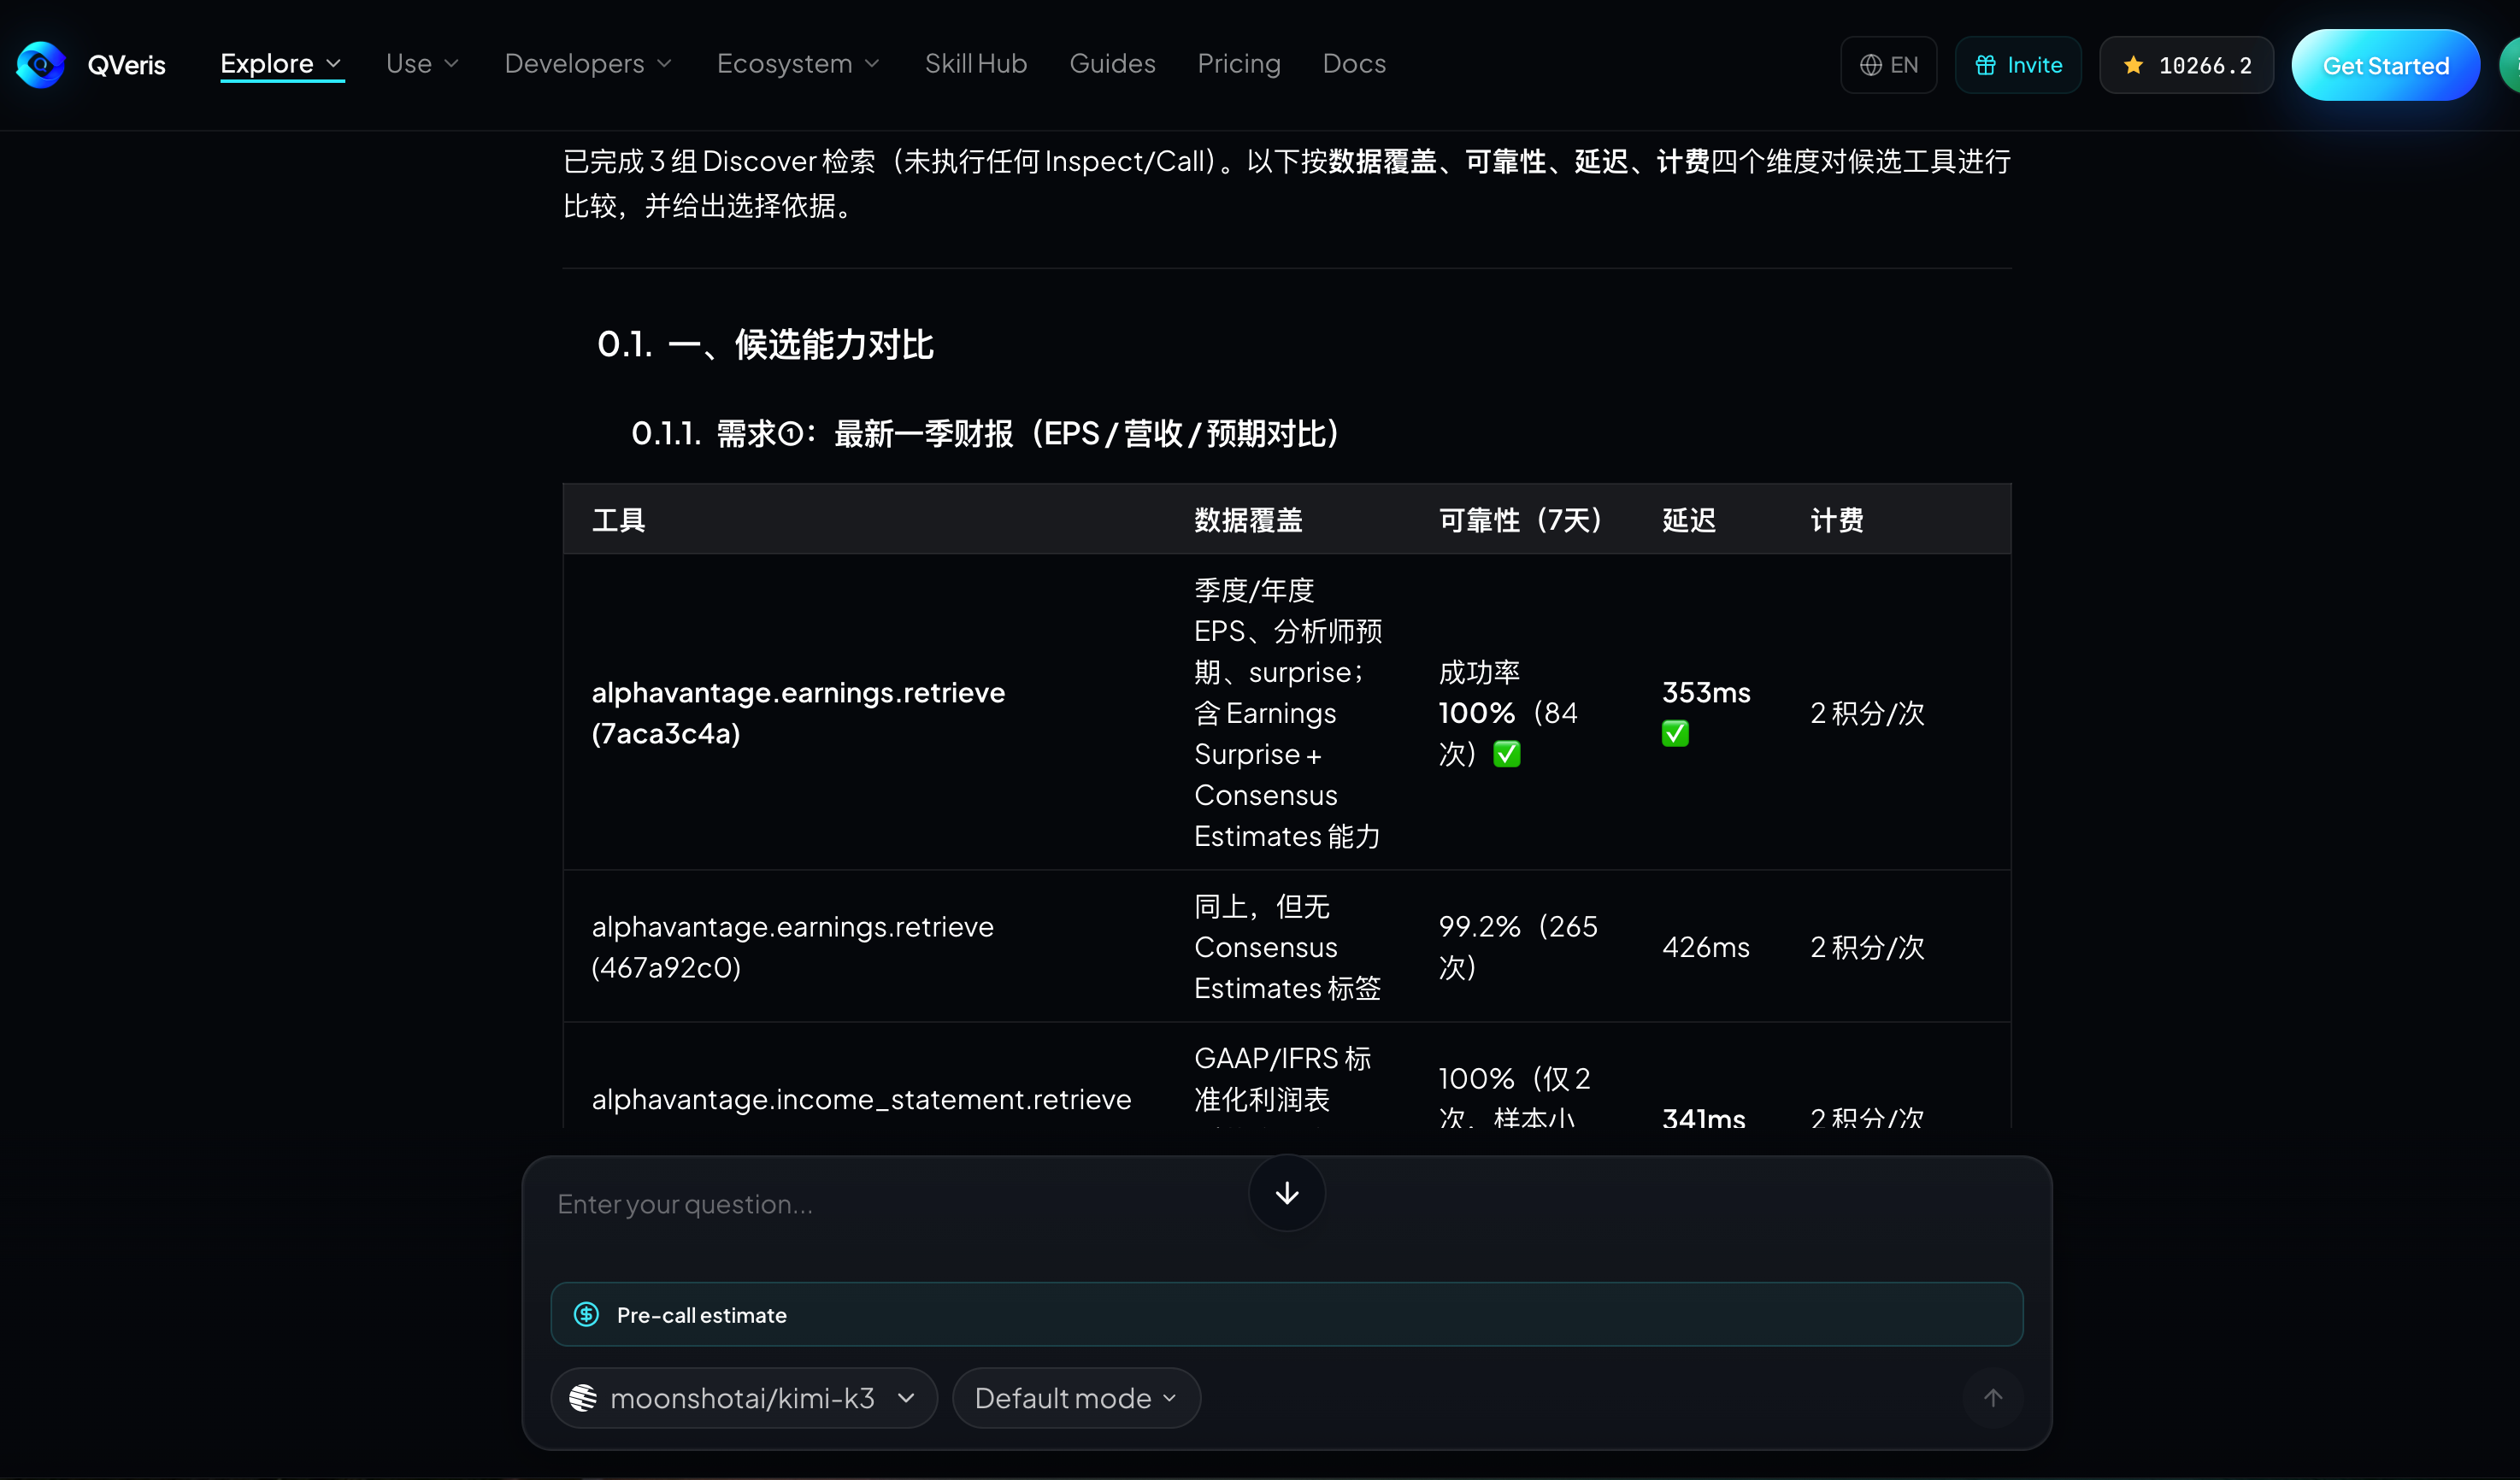Open the Guides page
The image size is (2520, 1480).
(x=1112, y=64)
